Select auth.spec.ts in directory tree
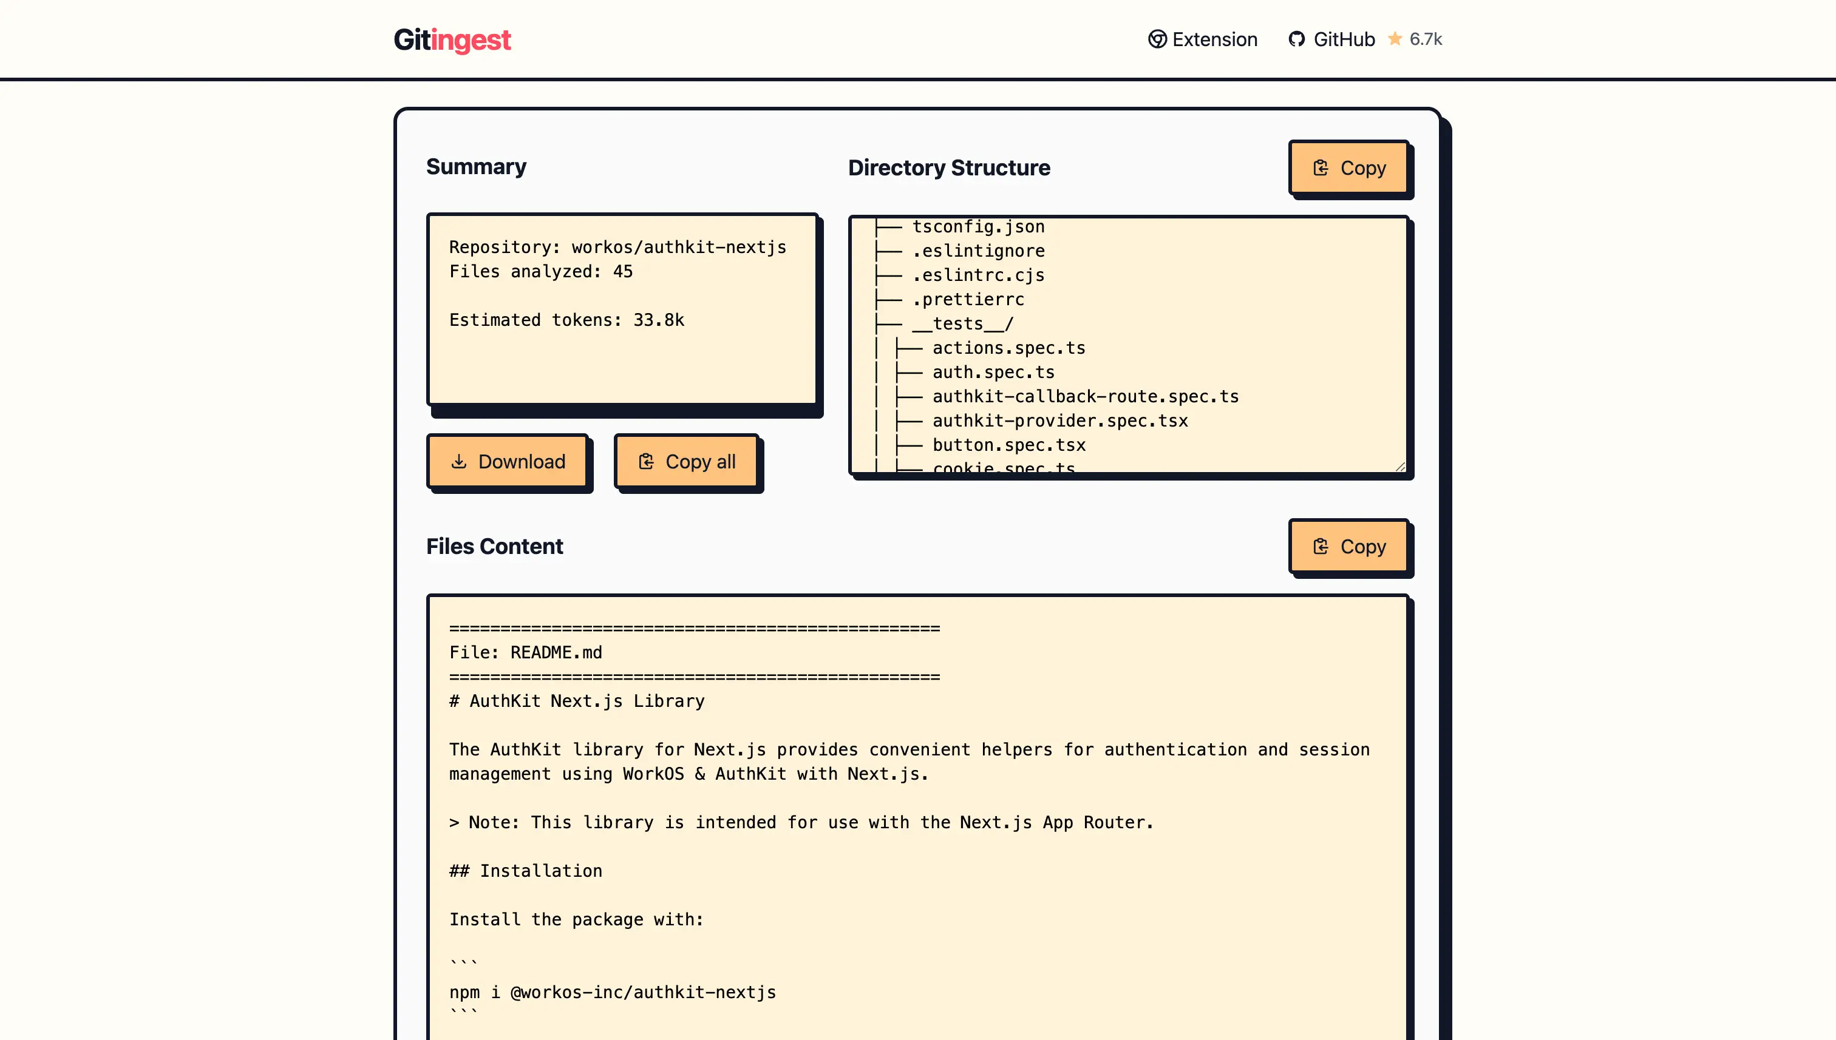This screenshot has height=1040, width=1836. (993, 373)
